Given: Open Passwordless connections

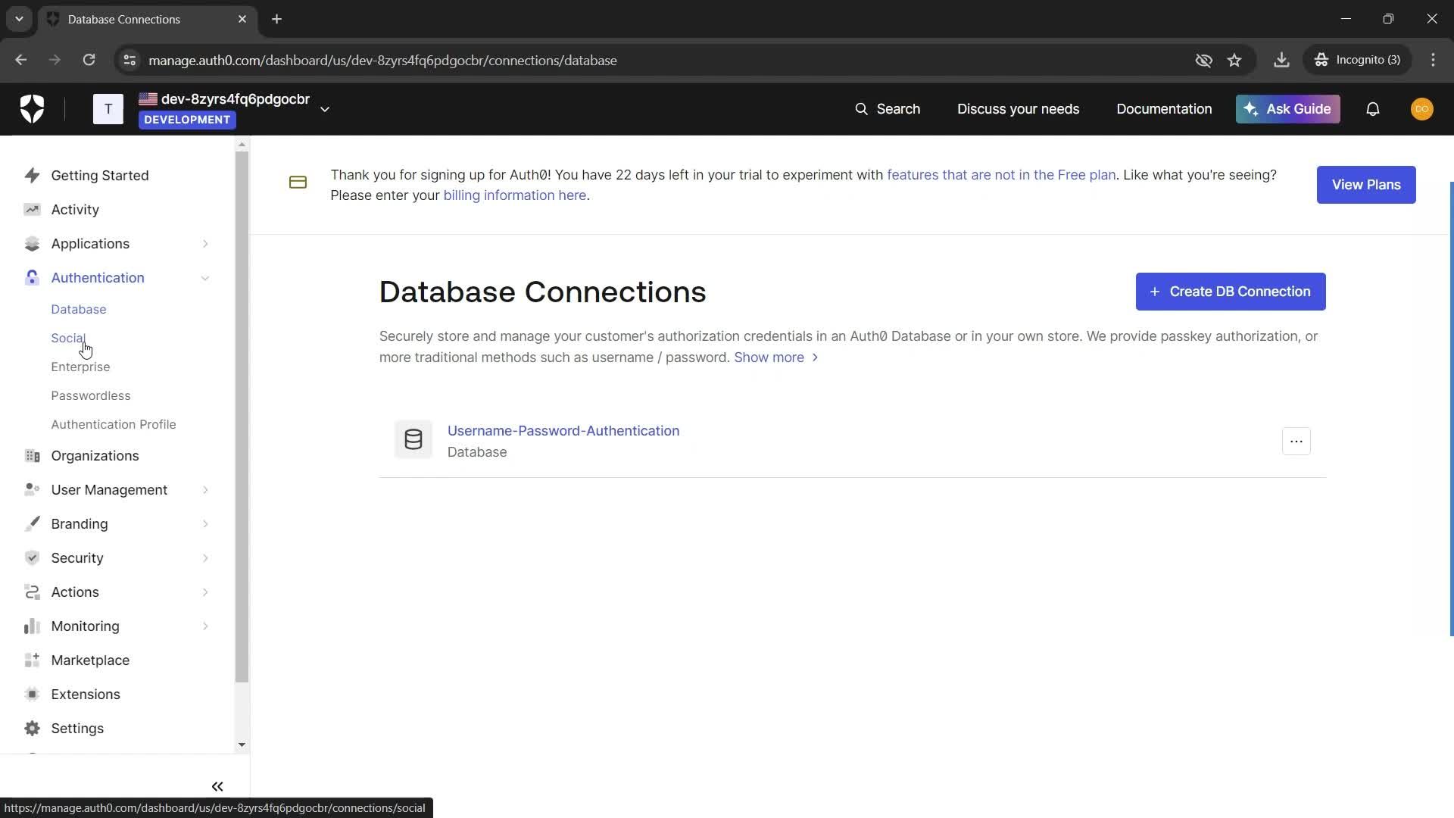Looking at the screenshot, I should [x=91, y=395].
